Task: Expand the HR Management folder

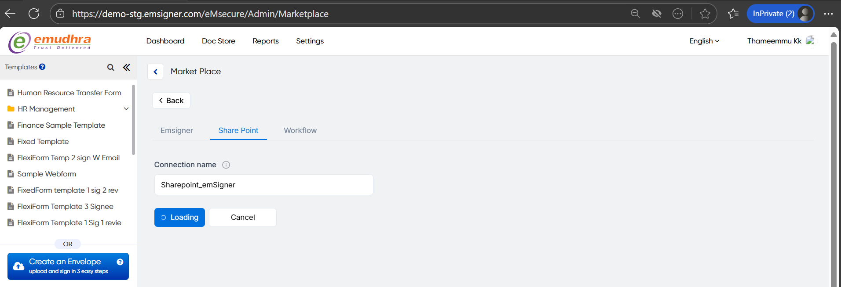Action: pos(126,109)
